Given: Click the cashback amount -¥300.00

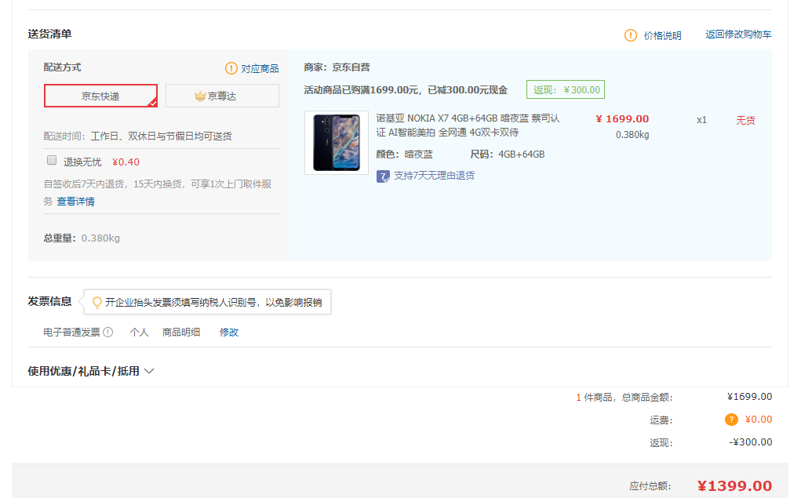Looking at the screenshot, I should coord(750,442).
